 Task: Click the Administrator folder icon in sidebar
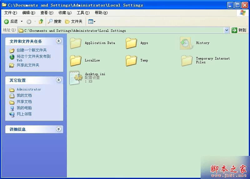point(12,90)
